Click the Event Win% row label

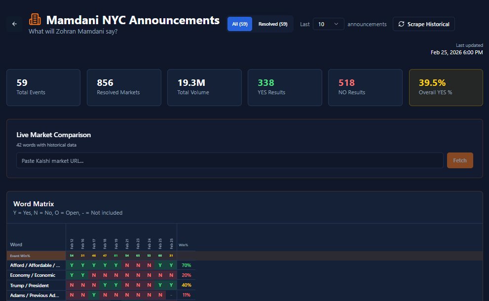20,256
